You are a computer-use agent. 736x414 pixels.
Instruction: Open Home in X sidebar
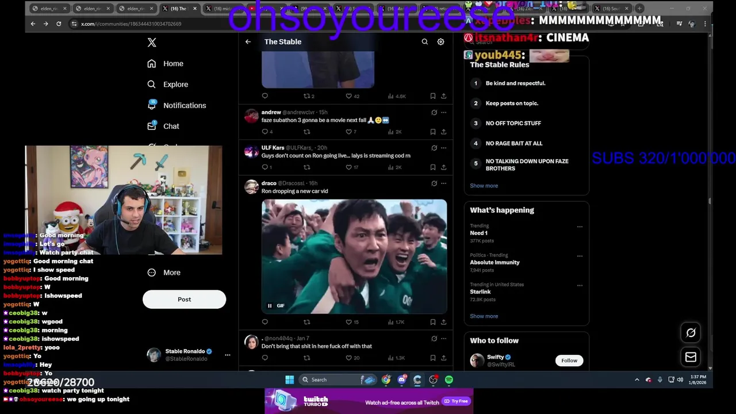click(x=166, y=64)
